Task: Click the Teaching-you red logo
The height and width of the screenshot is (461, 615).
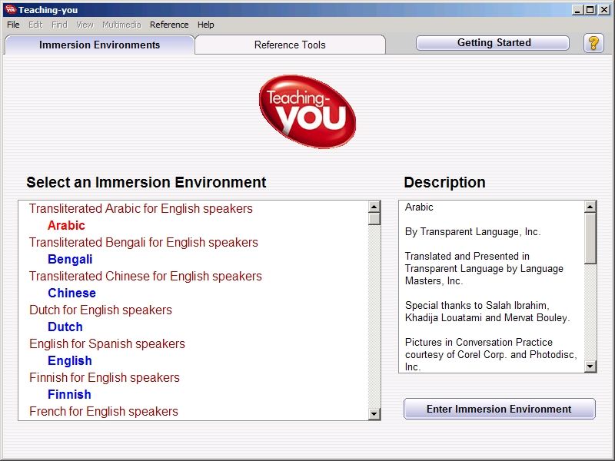Action: click(x=307, y=111)
